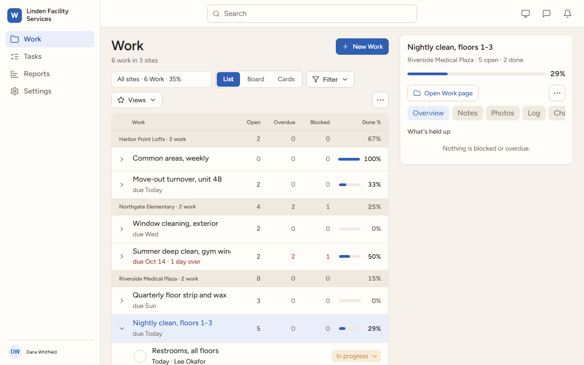Expand the Quarterly floor strip and wax row
Image resolution: width=584 pixels, height=365 pixels.
point(122,301)
